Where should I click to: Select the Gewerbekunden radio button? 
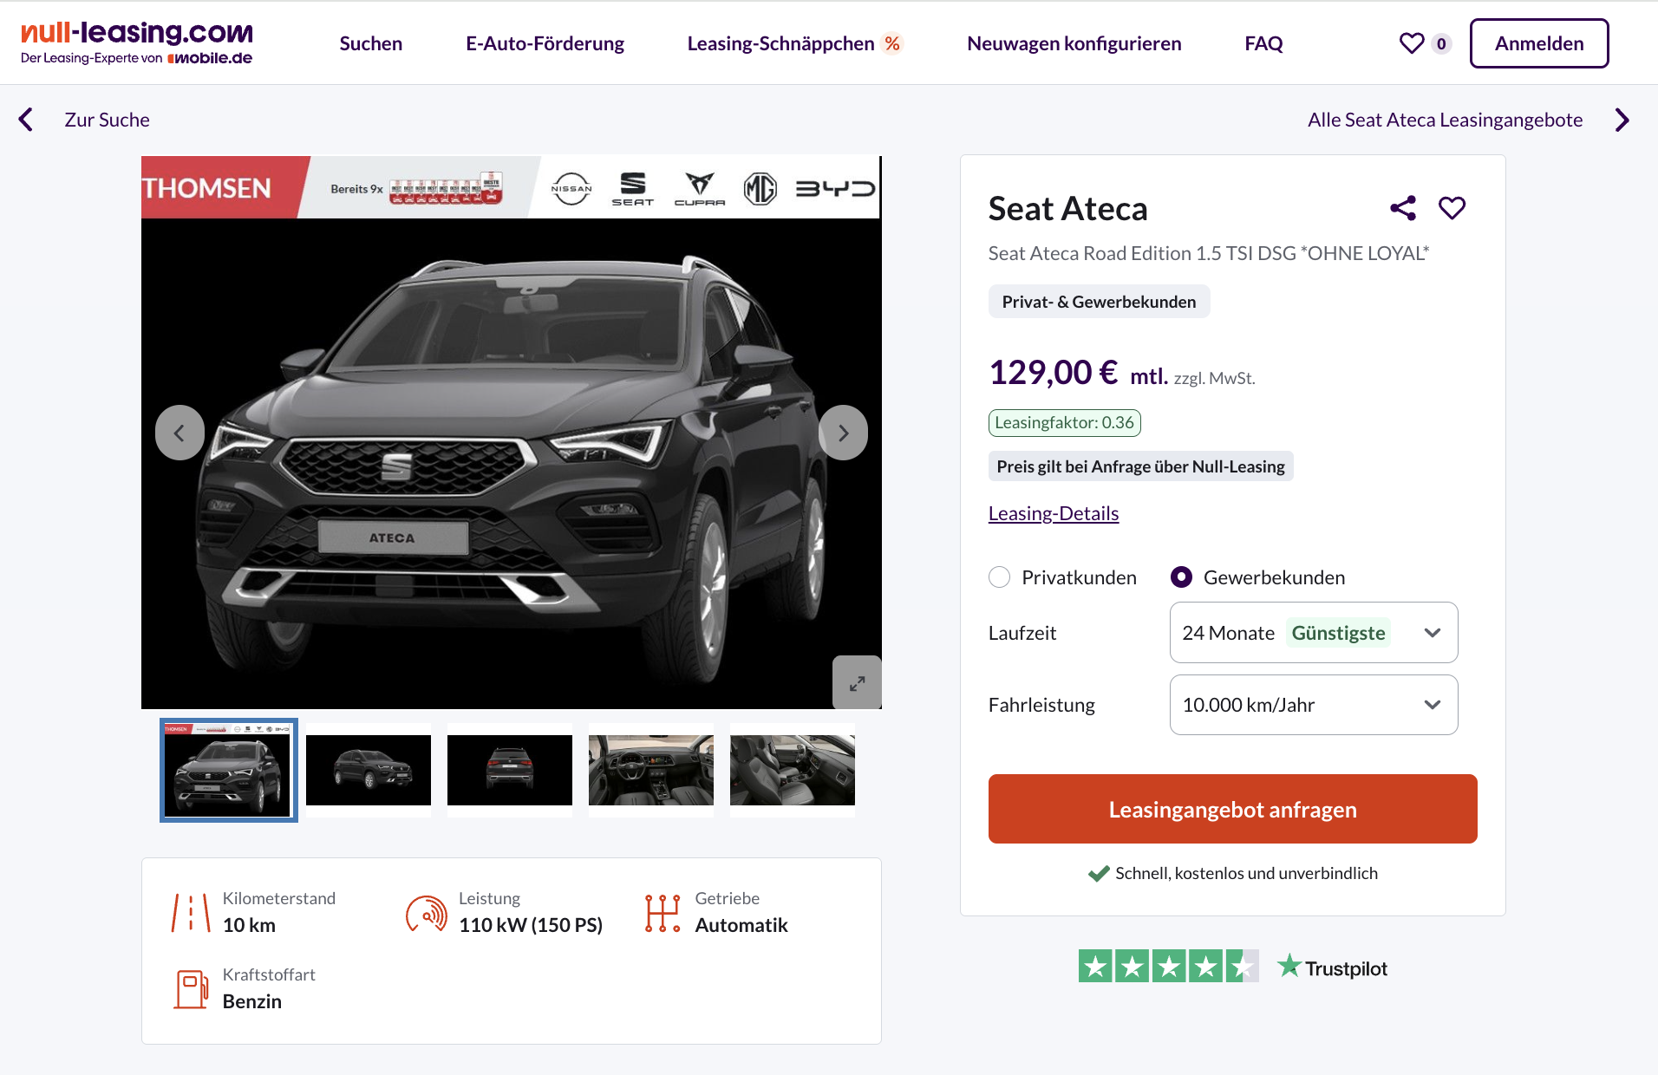click(x=1181, y=577)
